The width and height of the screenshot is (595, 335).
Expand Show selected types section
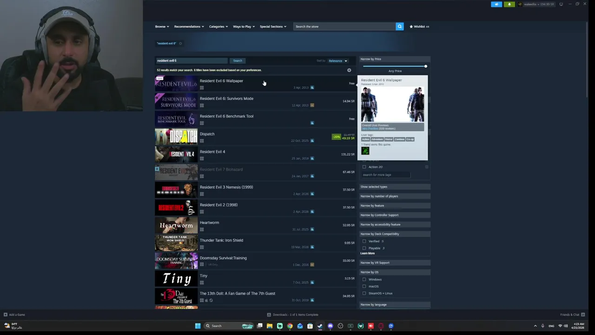[394, 187]
